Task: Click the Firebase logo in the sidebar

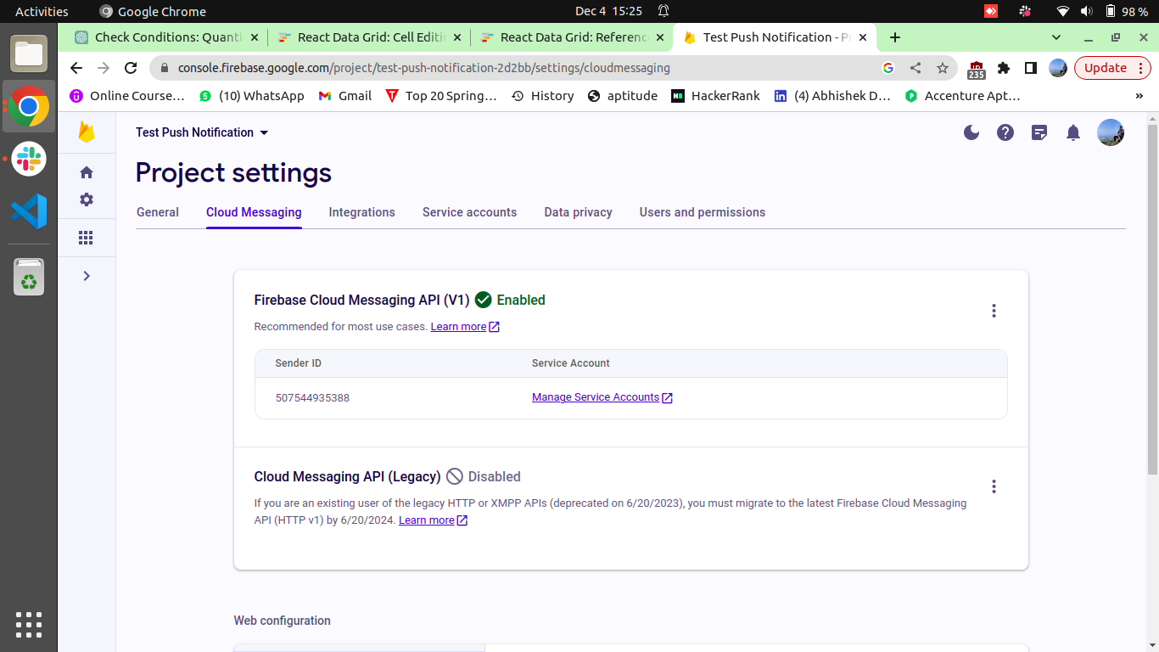Action: [86, 132]
